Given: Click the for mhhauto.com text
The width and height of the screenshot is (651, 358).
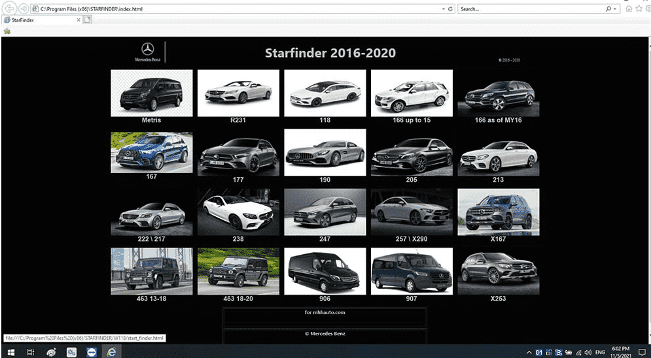Looking at the screenshot, I should pyautogui.click(x=325, y=312).
